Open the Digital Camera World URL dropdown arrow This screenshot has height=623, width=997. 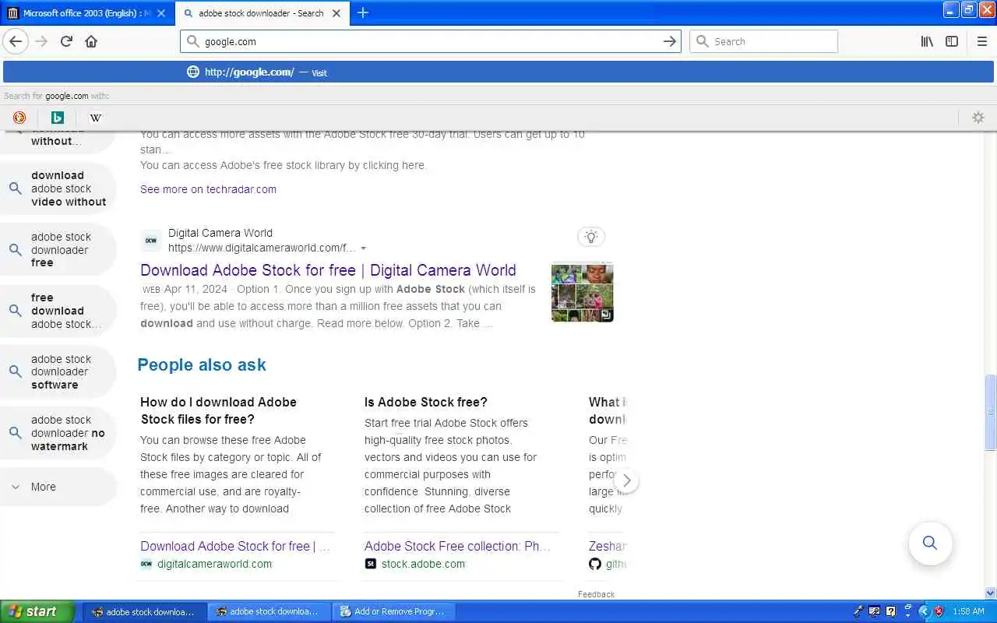coord(363,248)
